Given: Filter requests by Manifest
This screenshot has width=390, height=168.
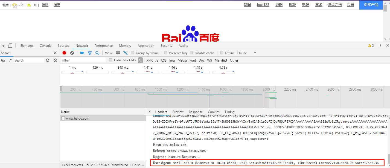Looking at the screenshot, I should (221, 60).
